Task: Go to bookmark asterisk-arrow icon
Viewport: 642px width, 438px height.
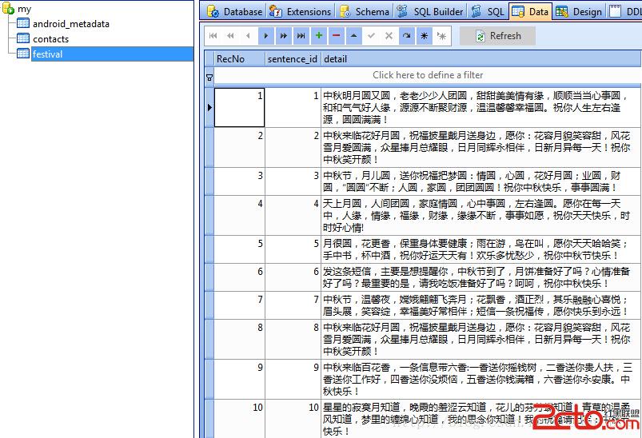Action: click(x=442, y=36)
